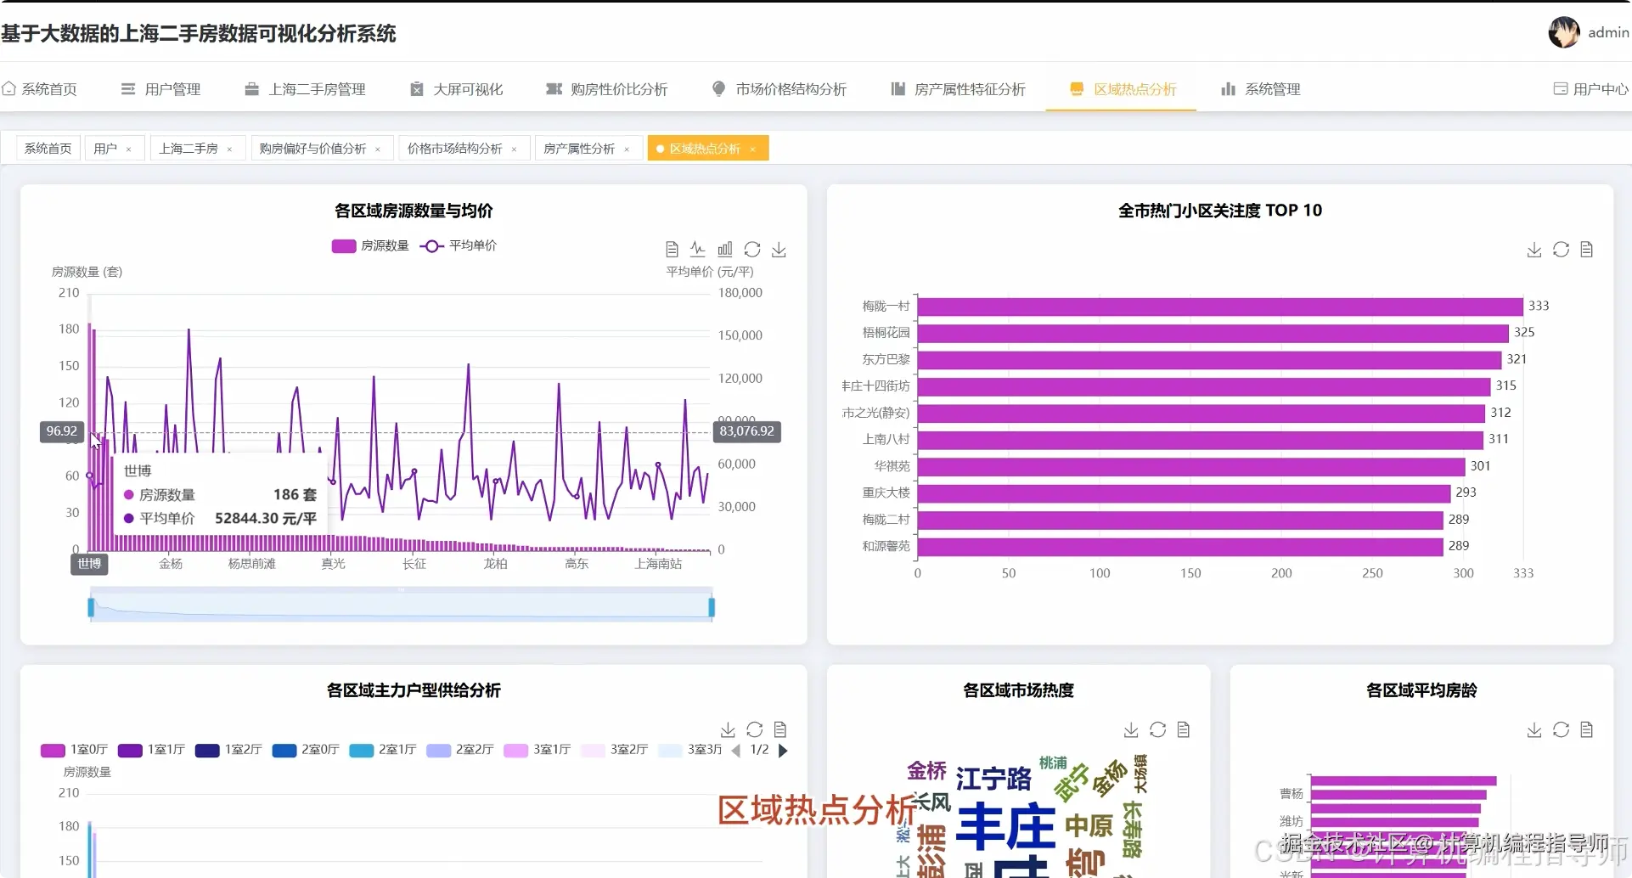Toggle 3室1厅 legend item

[x=537, y=750]
